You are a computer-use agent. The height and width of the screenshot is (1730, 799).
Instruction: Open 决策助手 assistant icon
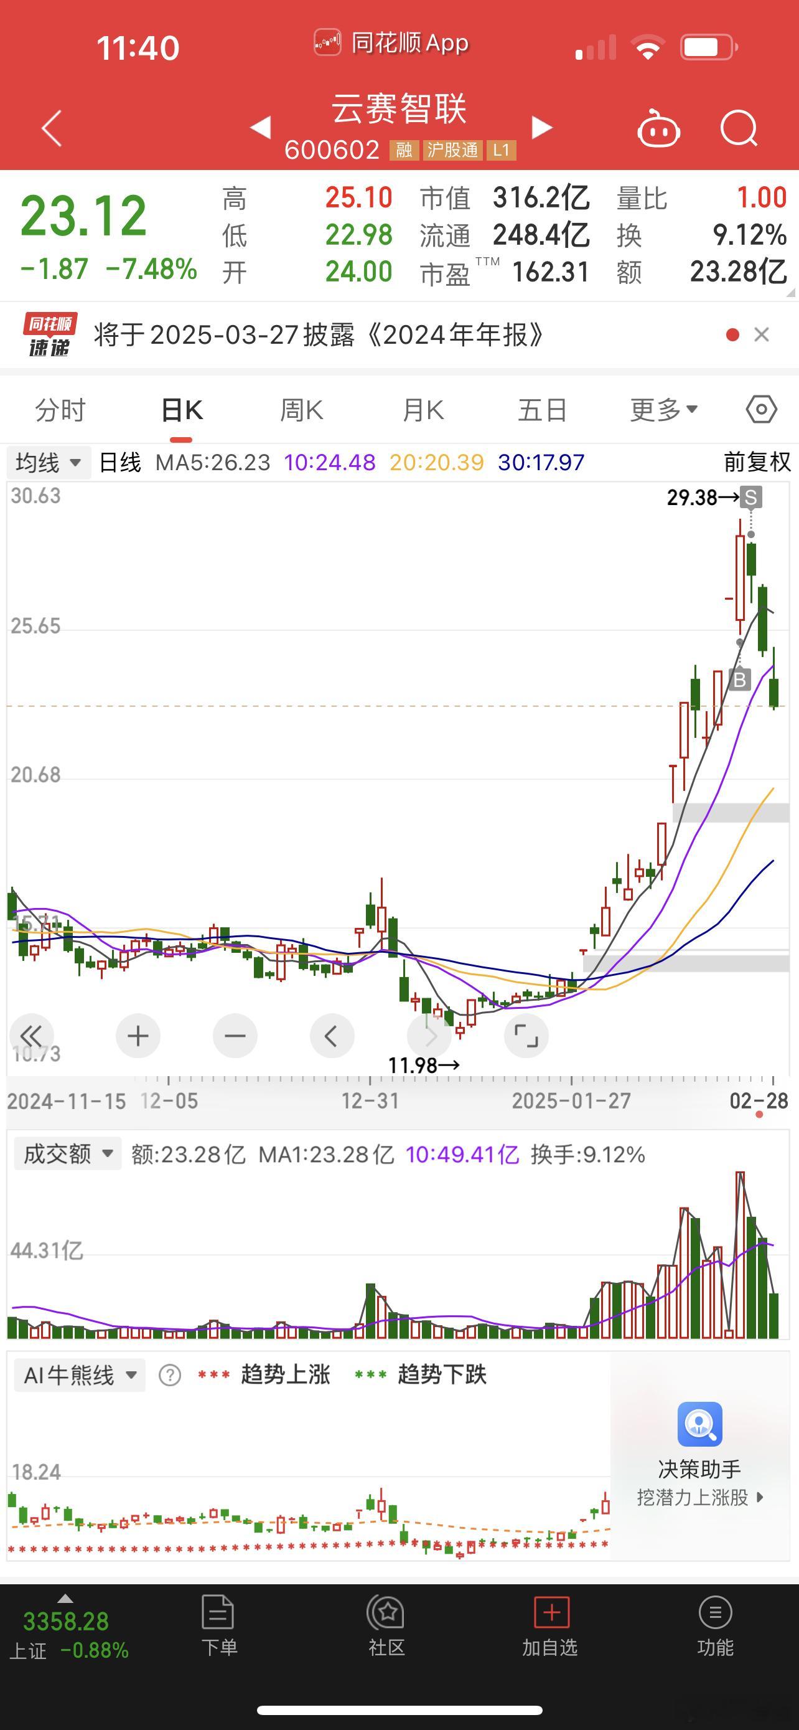[x=699, y=1424]
